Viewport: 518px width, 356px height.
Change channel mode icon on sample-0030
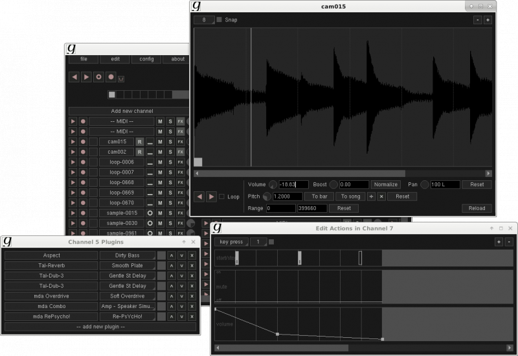click(150, 223)
